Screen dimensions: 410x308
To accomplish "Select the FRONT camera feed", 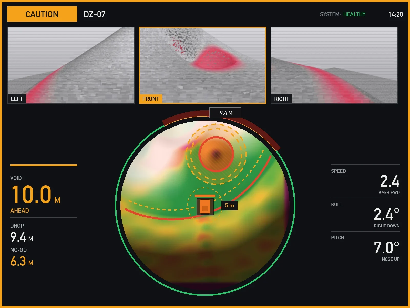I will click(x=202, y=65).
